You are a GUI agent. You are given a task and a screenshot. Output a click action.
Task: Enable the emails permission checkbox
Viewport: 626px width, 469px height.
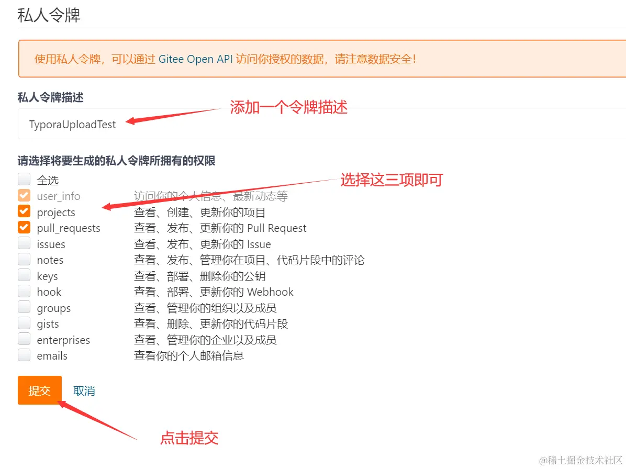coord(24,355)
